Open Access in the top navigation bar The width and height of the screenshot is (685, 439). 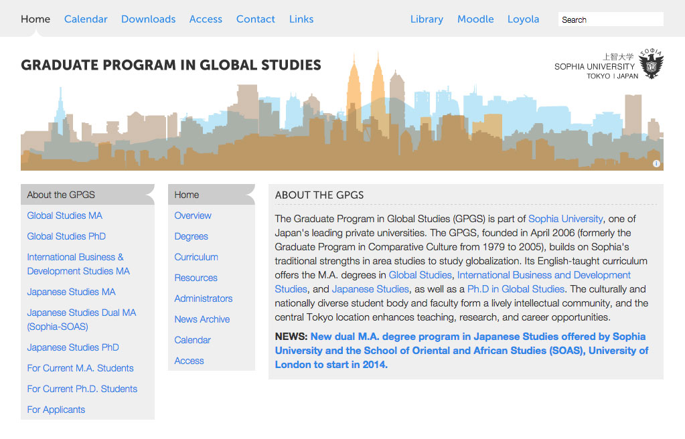[206, 19]
